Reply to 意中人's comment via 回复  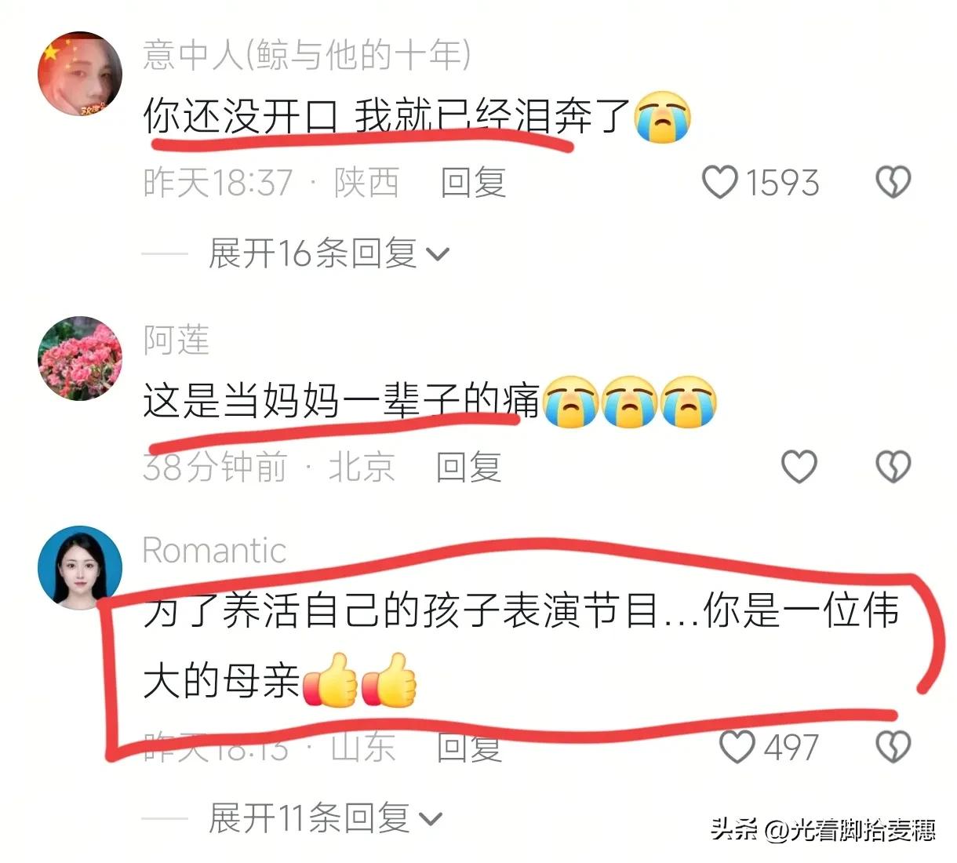point(473,182)
